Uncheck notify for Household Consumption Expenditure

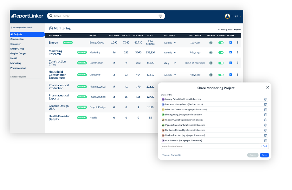(230, 75)
